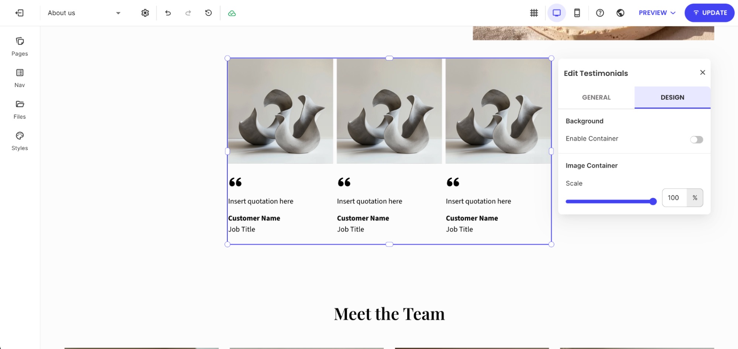Select the first testimonial image
The width and height of the screenshot is (738, 349).
pyautogui.click(x=281, y=111)
